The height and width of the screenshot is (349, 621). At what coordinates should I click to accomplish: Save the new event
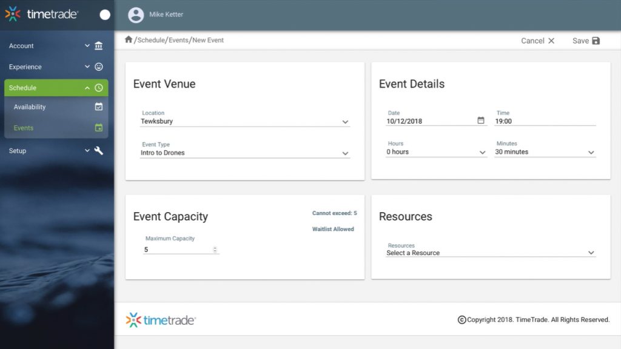pos(586,41)
